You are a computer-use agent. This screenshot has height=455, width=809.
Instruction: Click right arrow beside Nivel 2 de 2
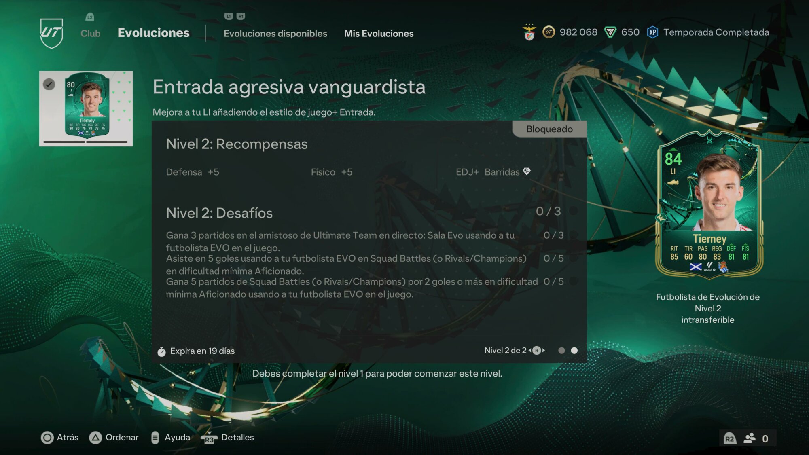coord(544,351)
